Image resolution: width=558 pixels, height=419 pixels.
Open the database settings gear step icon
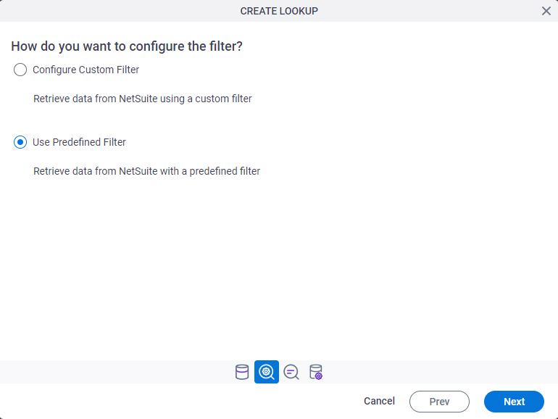[x=316, y=372]
